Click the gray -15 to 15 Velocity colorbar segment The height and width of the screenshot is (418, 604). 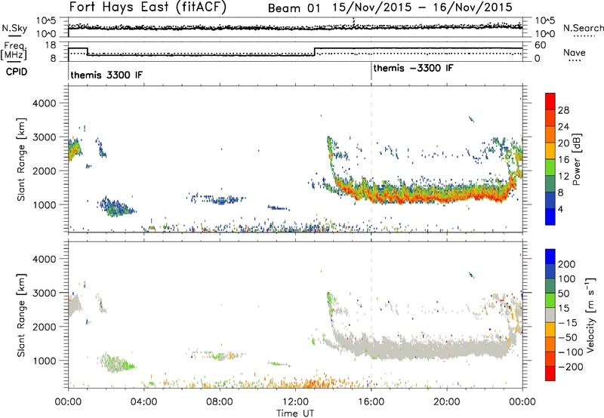pos(550,315)
